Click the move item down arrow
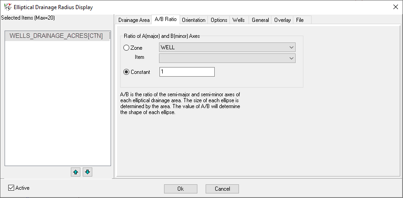This screenshot has width=403, height=198. click(88, 172)
